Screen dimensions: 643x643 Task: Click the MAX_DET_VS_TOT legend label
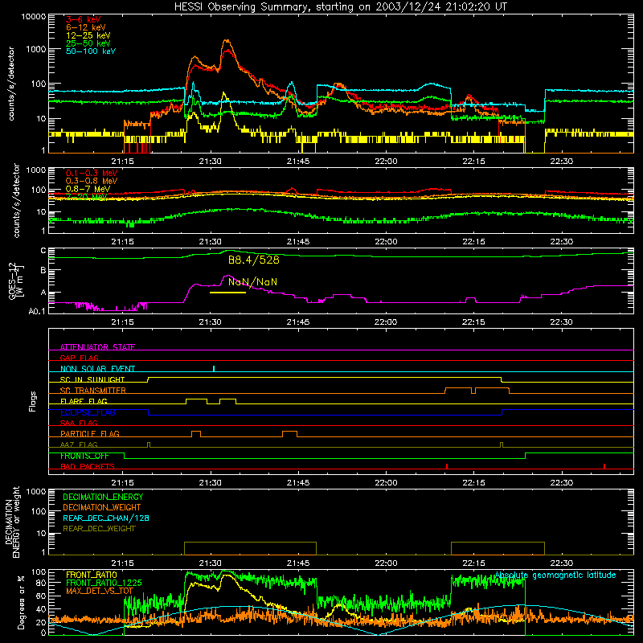99,591
